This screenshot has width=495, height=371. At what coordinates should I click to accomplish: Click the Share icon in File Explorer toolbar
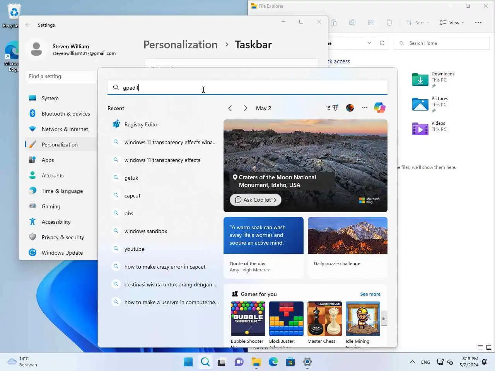(x=371, y=22)
